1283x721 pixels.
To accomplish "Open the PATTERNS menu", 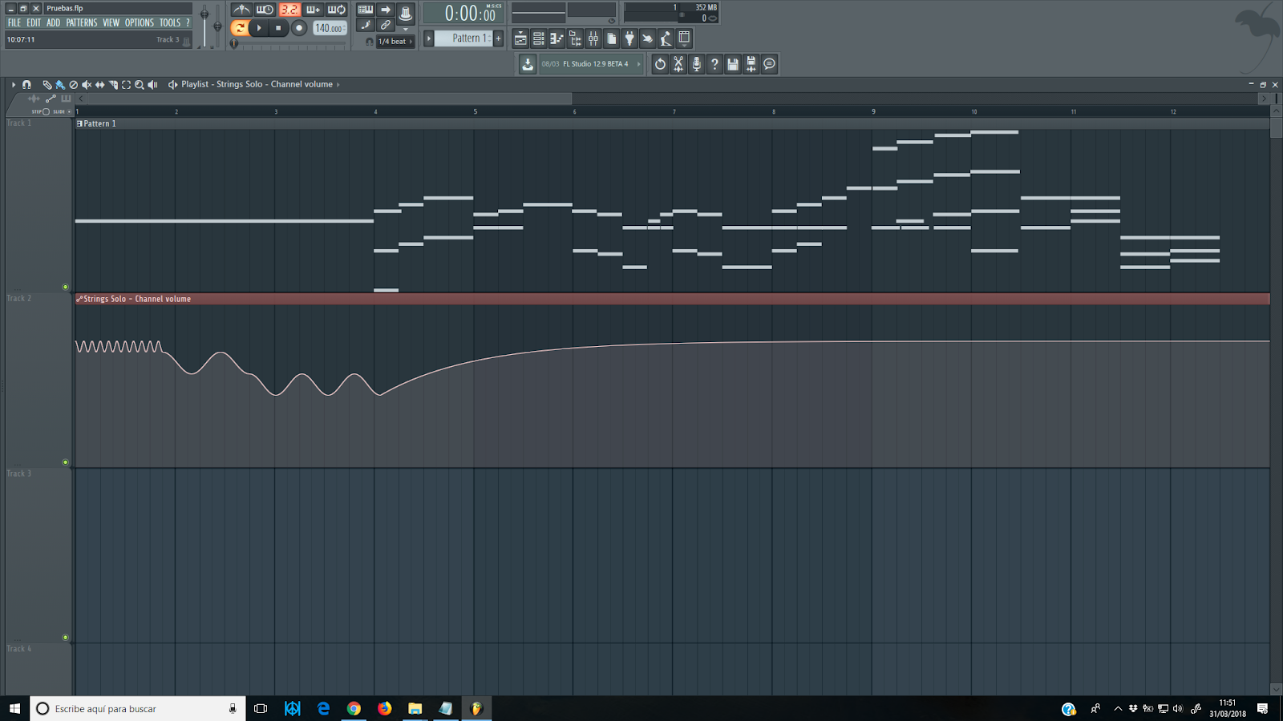I will coord(82,23).
